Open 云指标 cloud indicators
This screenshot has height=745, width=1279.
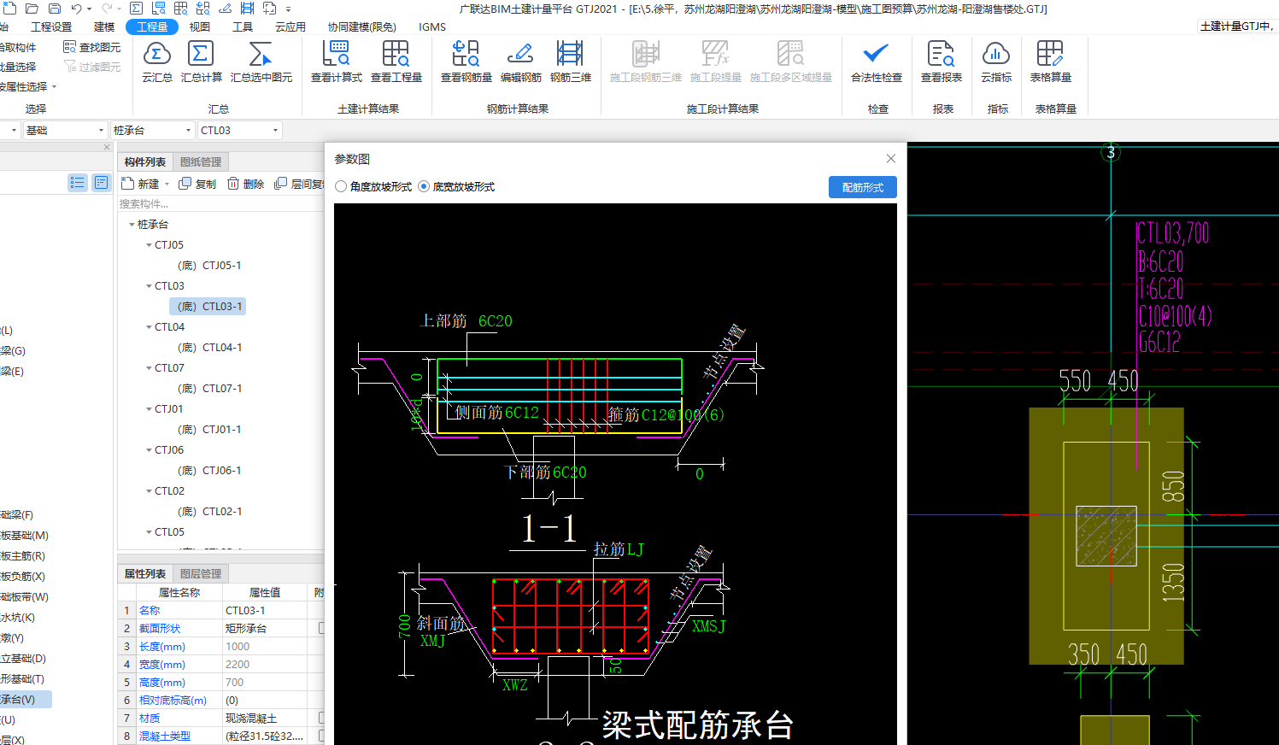point(996,62)
